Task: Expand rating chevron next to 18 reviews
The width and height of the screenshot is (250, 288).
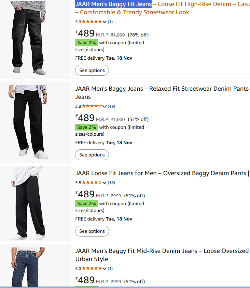Action: 105,183
